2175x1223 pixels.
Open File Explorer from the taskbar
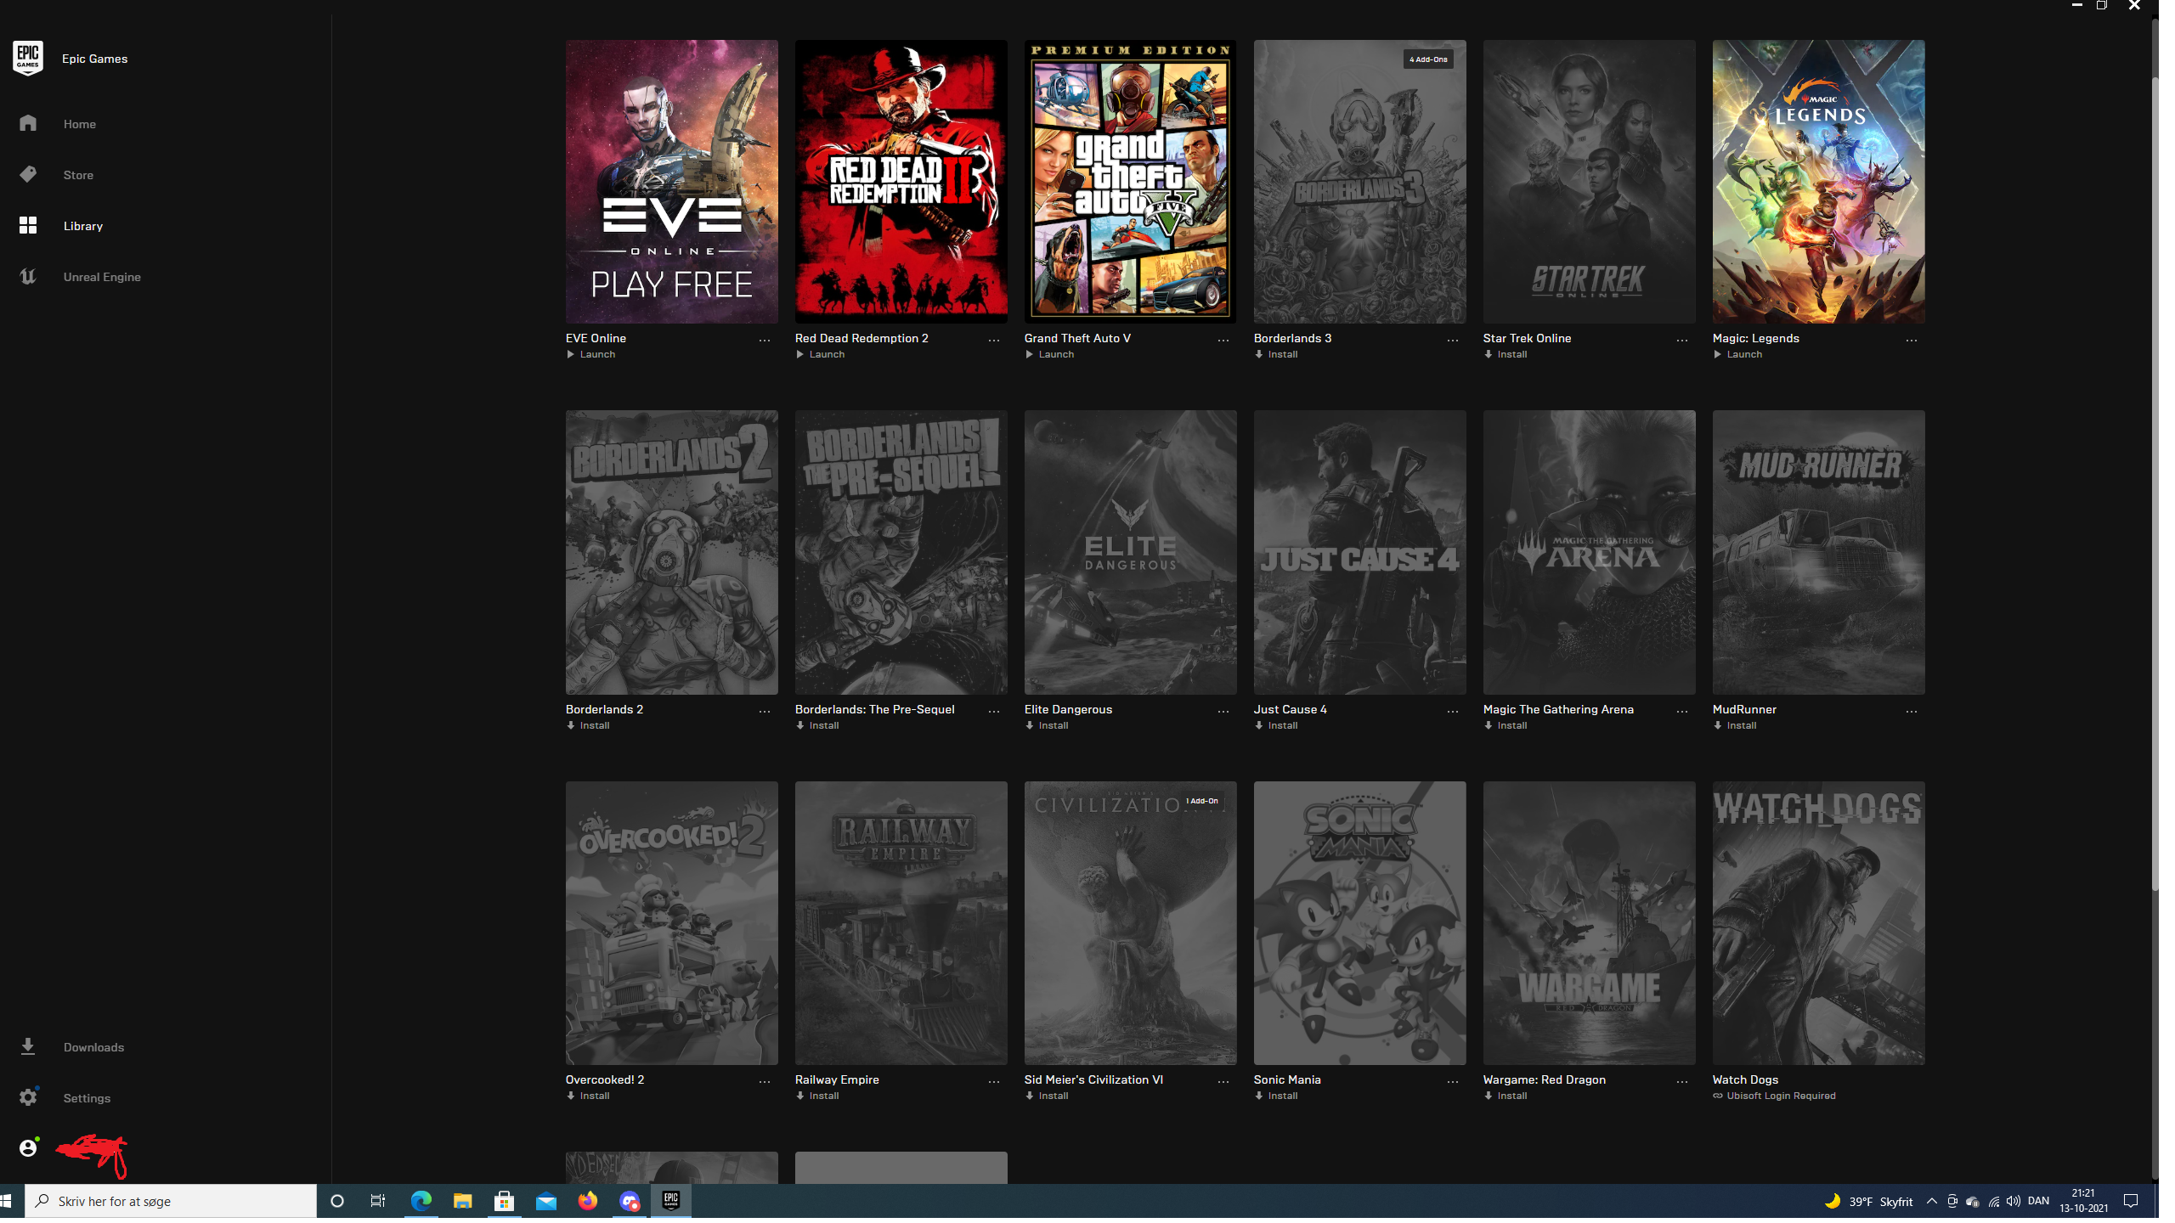[463, 1201]
